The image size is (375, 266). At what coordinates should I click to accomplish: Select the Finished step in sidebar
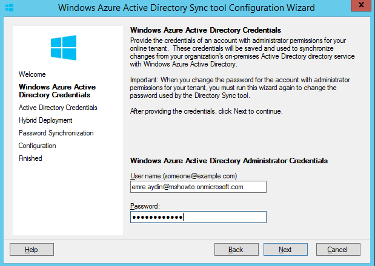pyautogui.click(x=30, y=158)
